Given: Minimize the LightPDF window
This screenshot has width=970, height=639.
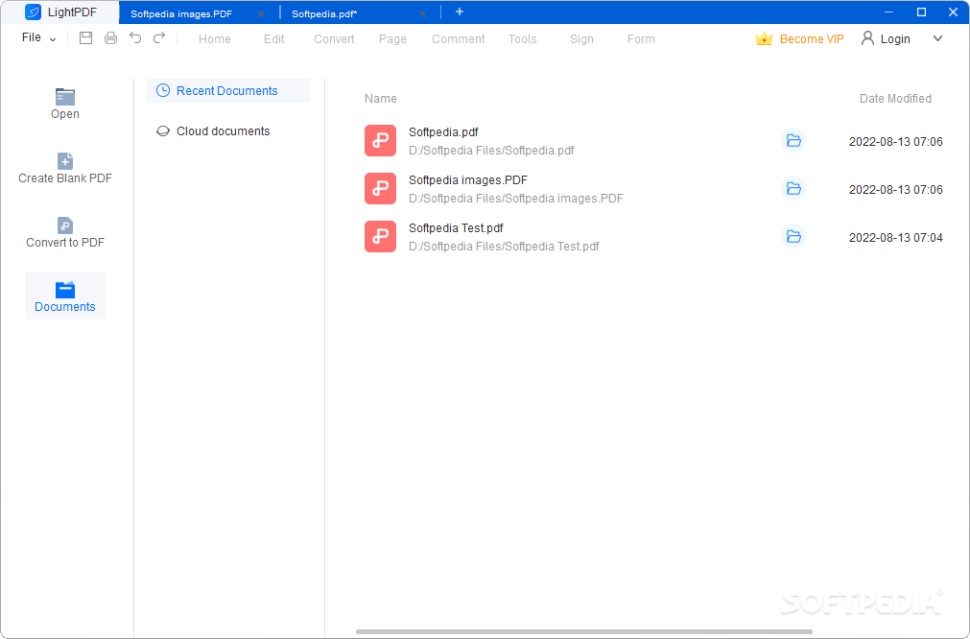Looking at the screenshot, I should tap(889, 12).
